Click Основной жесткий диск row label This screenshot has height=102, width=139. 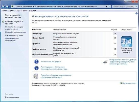(x=42, y=55)
